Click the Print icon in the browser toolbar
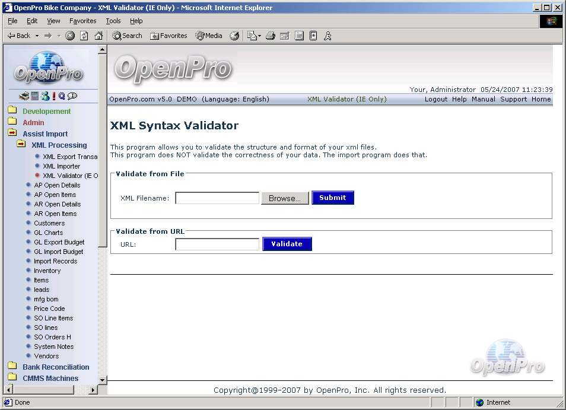The height and width of the screenshot is (410, 566). coord(271,36)
